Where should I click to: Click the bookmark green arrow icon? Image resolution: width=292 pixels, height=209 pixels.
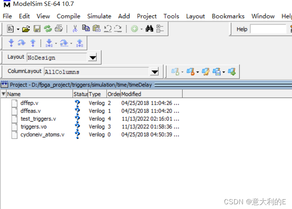click(232, 72)
